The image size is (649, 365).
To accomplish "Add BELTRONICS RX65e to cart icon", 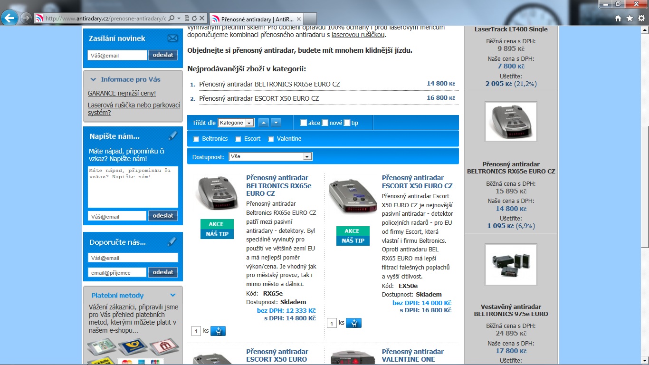I will pos(218,331).
